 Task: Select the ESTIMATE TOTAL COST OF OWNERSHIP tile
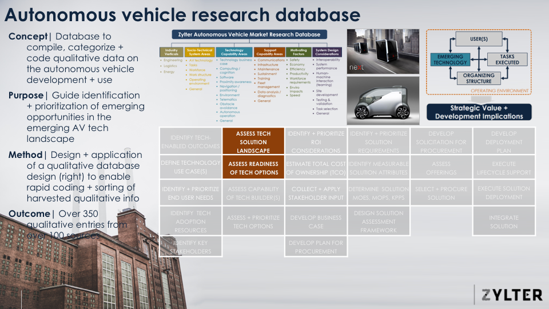(316, 167)
